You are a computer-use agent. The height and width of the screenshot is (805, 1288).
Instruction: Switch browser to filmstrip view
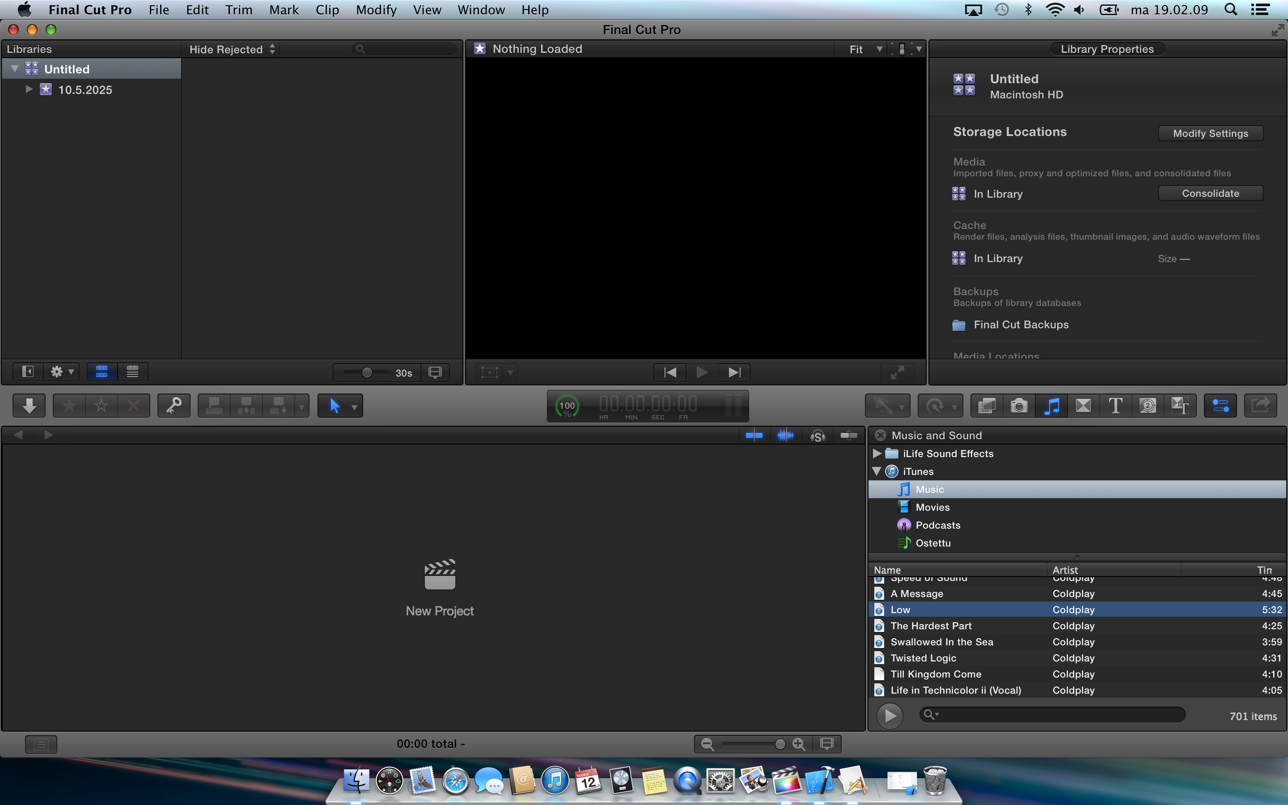point(102,372)
